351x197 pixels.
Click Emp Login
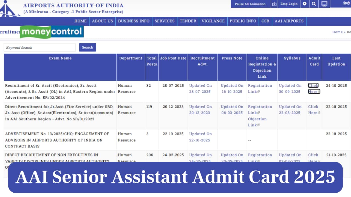289,4
